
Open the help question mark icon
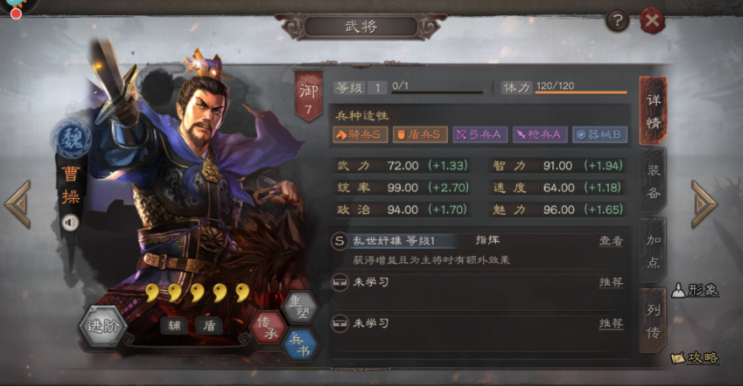[617, 21]
